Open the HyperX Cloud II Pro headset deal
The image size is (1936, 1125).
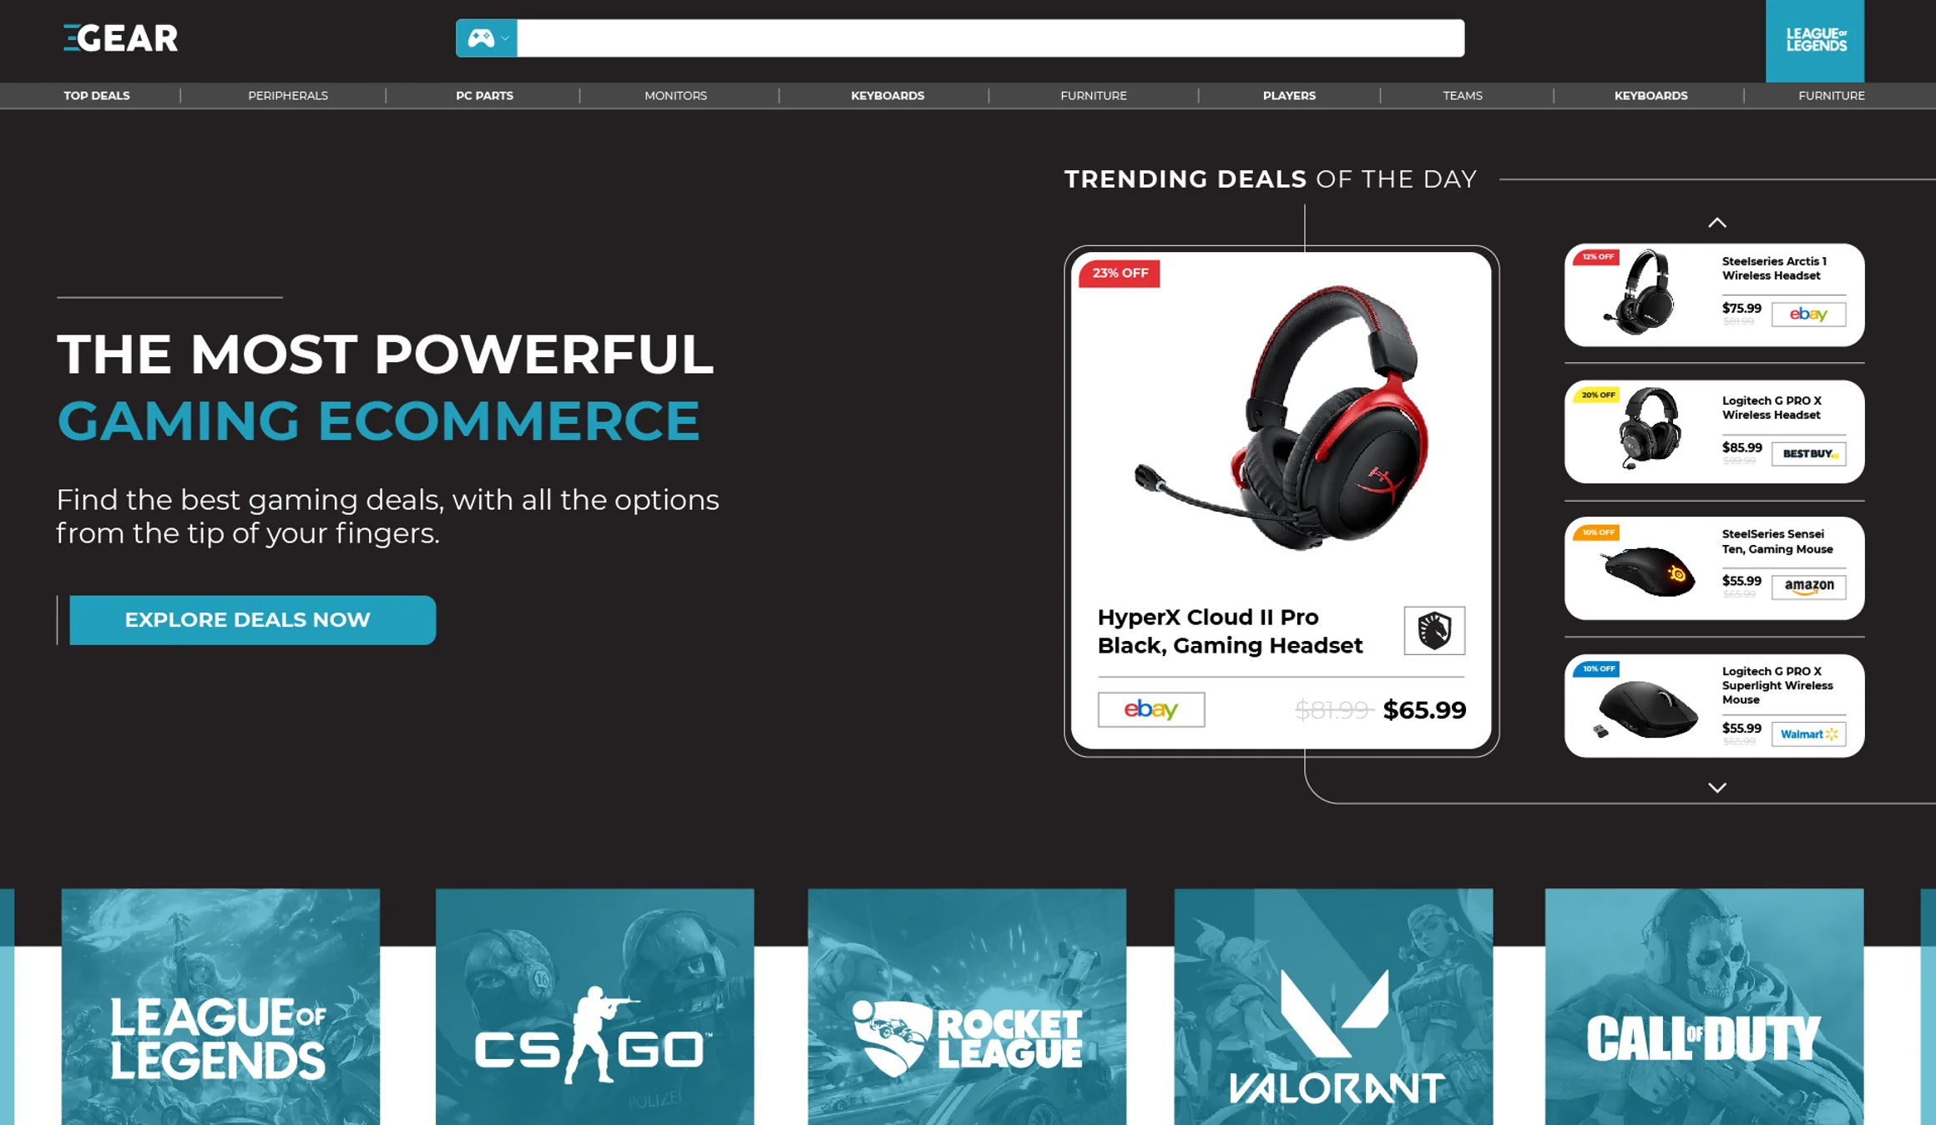(1281, 502)
